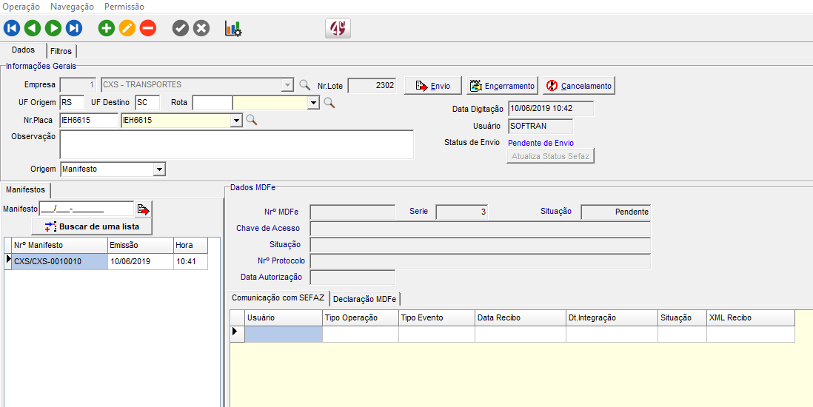Go to the first record
Viewport: 813px width, 407px height.
click(x=11, y=28)
